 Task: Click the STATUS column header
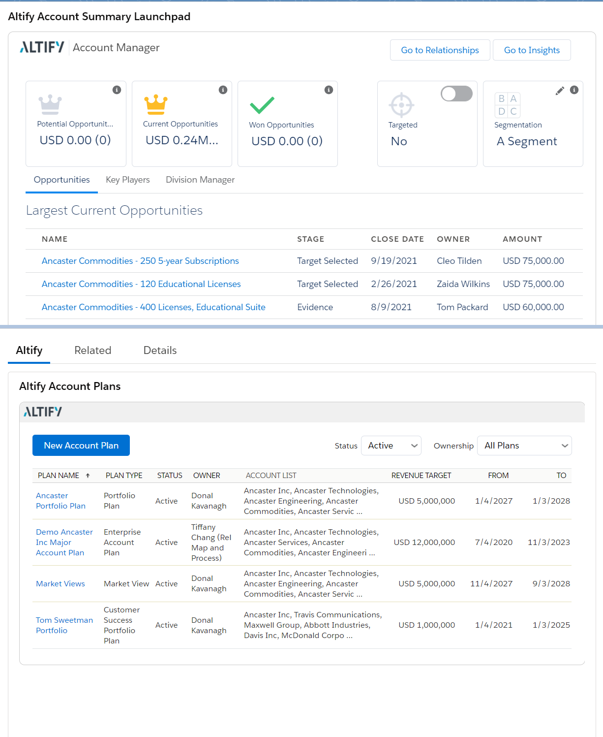[170, 476]
